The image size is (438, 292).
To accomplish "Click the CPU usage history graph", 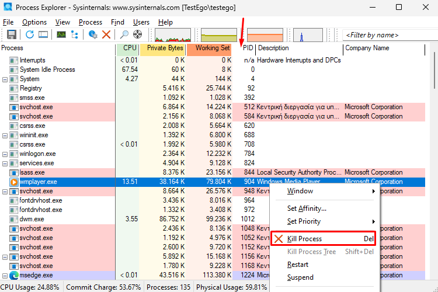I will click(173, 35).
